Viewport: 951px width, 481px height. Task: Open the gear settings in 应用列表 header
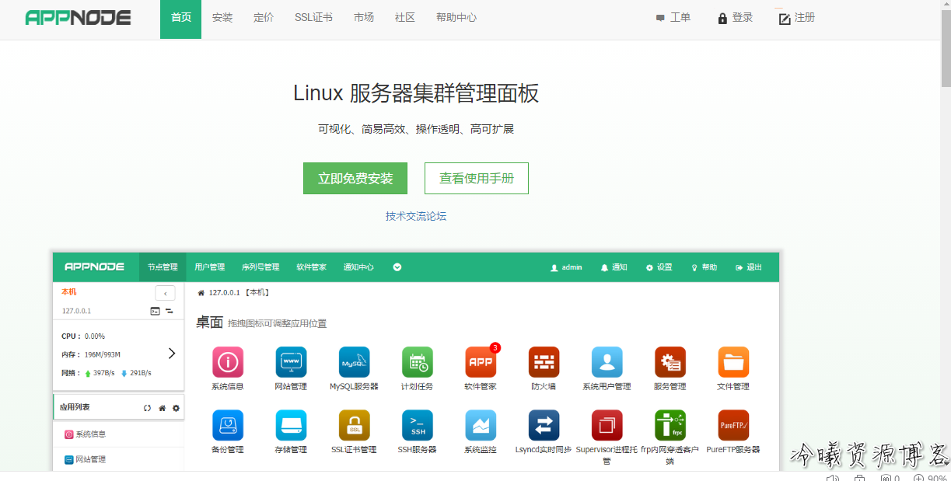tap(176, 408)
